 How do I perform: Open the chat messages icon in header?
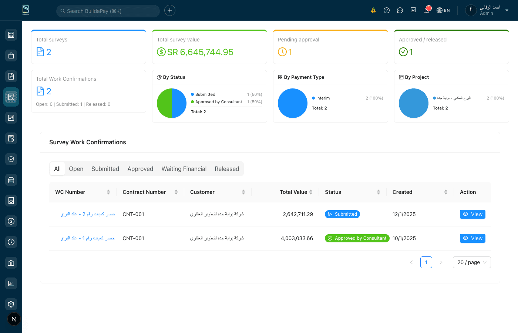[400, 10]
